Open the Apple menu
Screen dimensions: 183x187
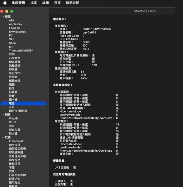5,3
